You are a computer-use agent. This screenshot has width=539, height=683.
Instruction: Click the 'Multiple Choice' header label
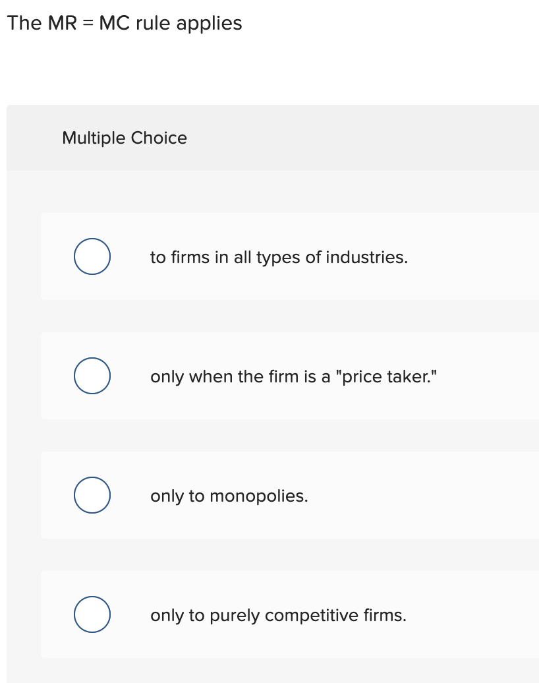click(x=125, y=138)
